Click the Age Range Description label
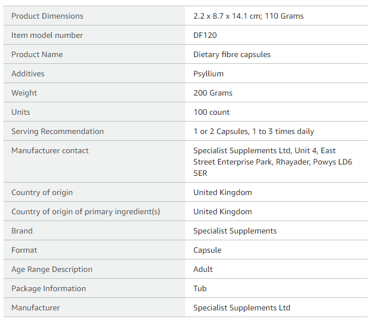Viewport: 373px width, 320px height. [52, 269]
